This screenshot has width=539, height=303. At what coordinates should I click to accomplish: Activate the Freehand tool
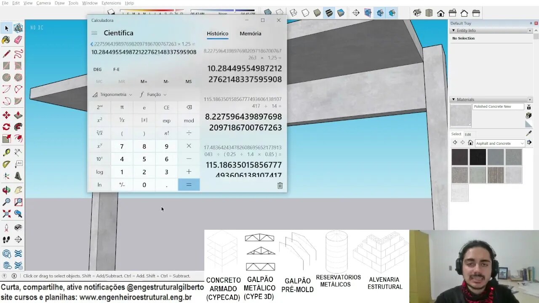(18, 54)
